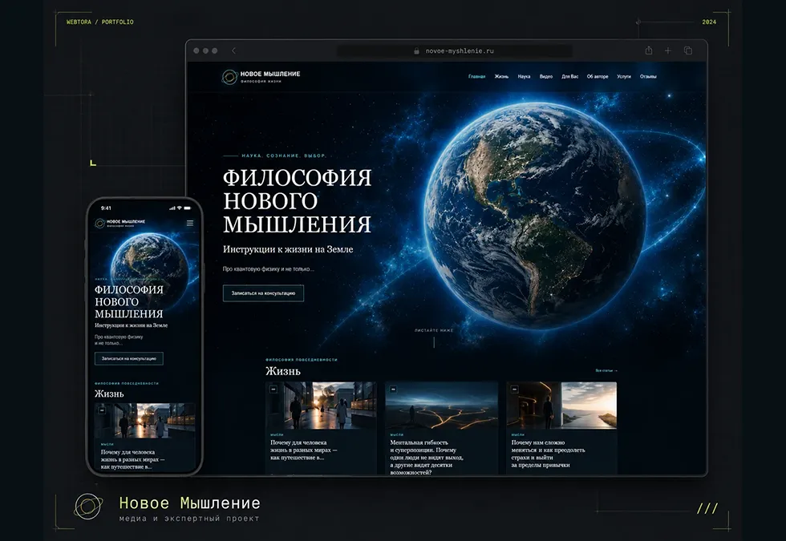Click the tab overview icon in browser
This screenshot has width=786, height=541.
tap(688, 50)
